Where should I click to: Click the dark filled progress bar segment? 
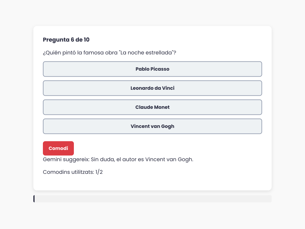pyautogui.click(x=34, y=199)
